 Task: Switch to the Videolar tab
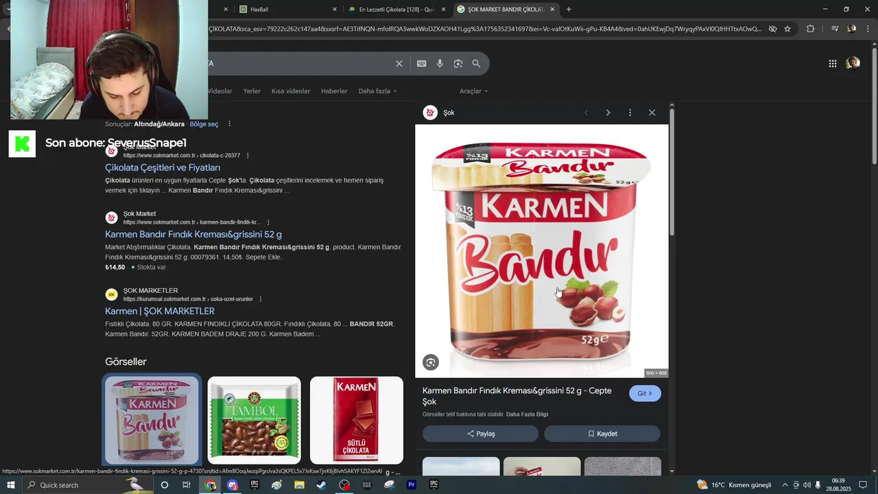click(x=219, y=91)
